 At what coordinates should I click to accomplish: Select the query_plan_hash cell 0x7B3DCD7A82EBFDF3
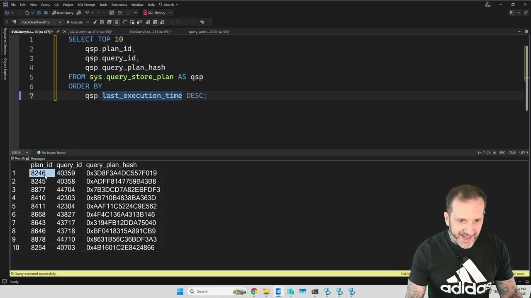coord(123,190)
